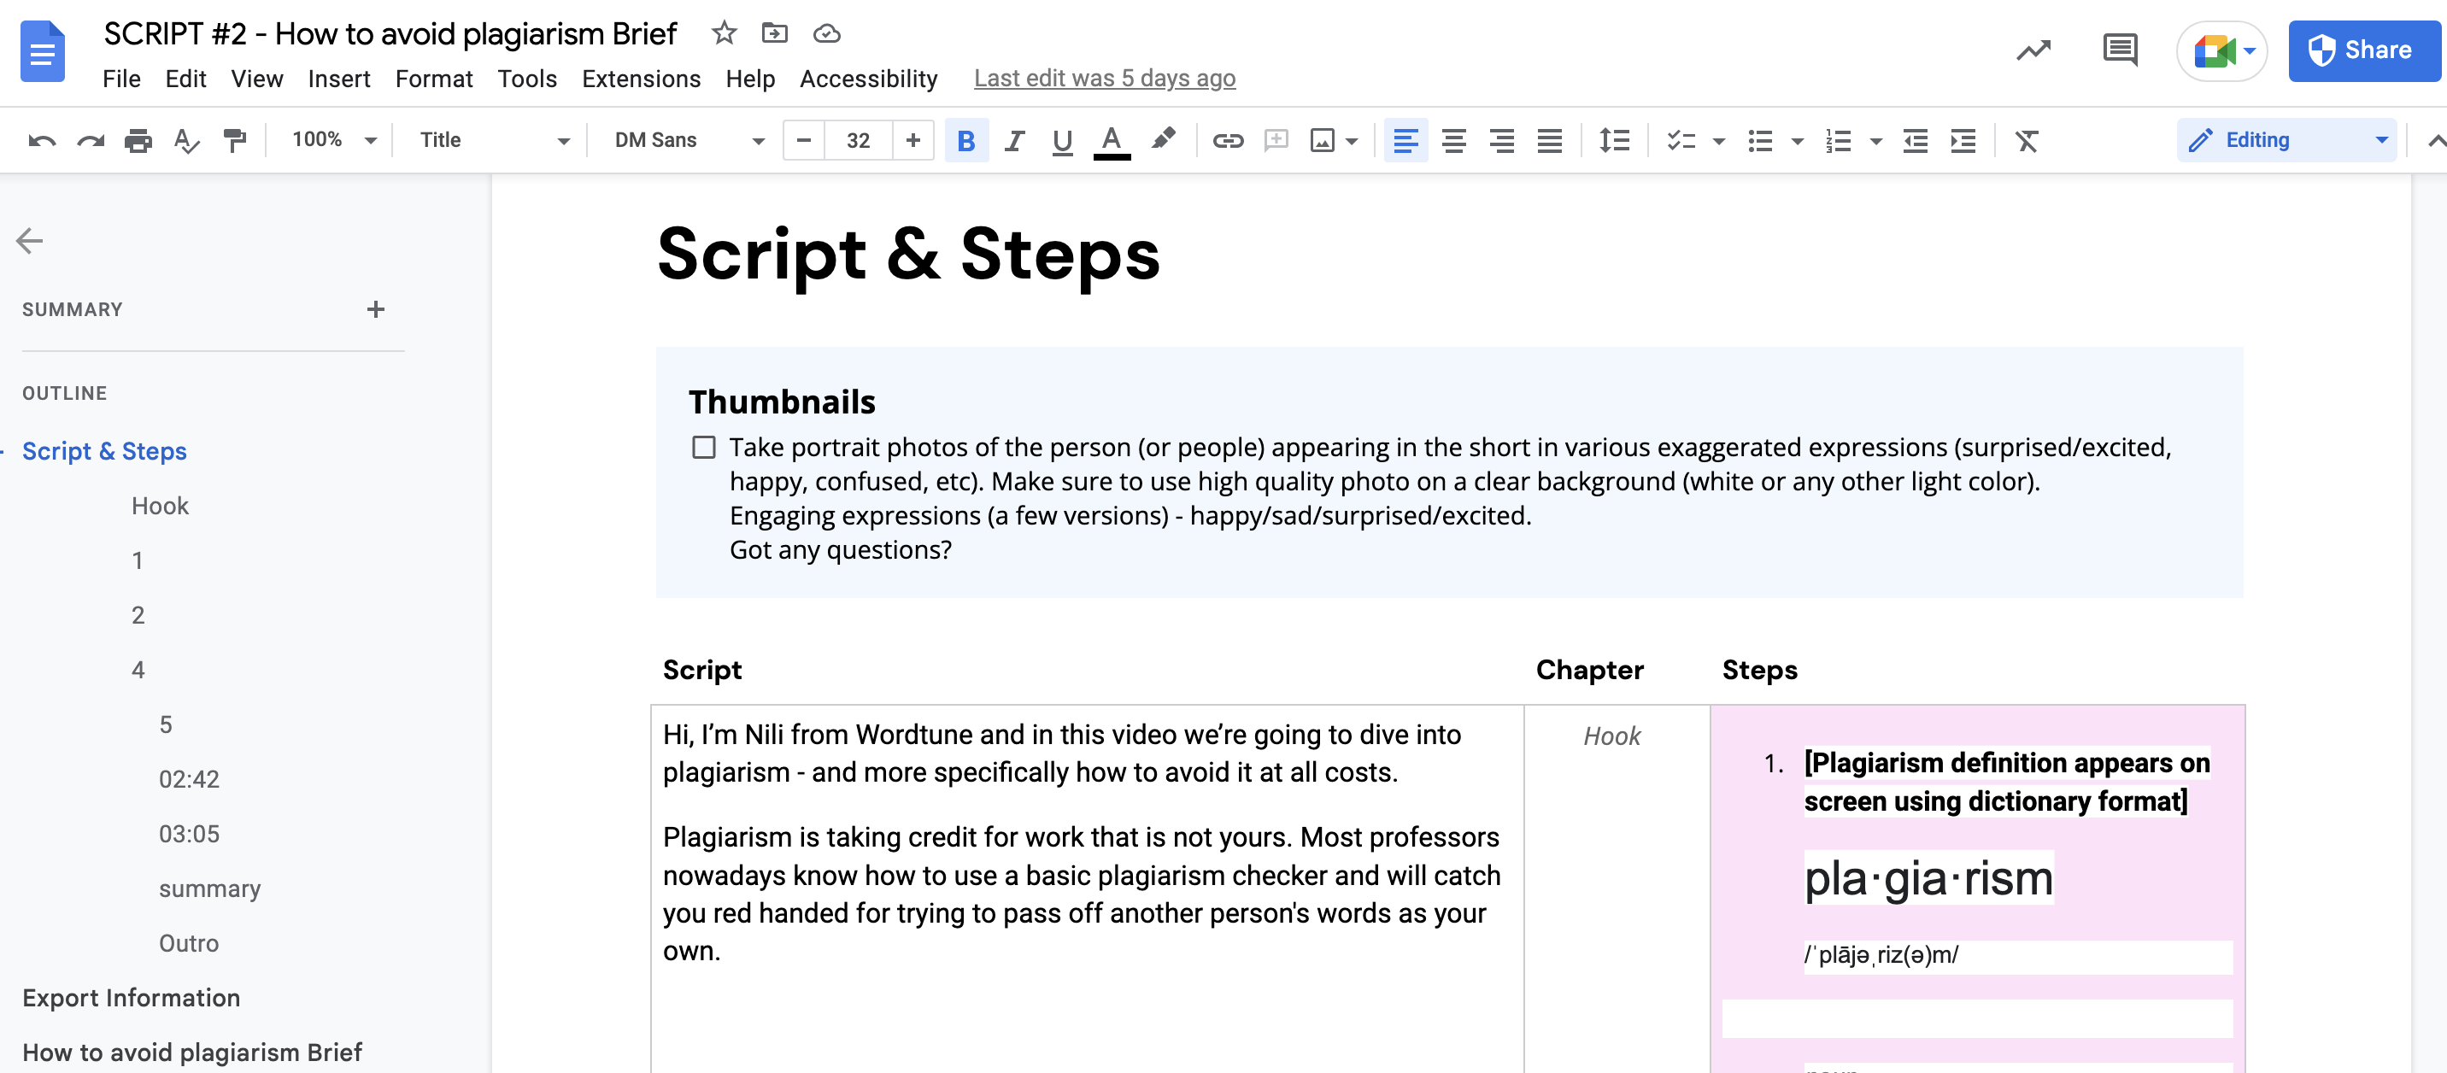2447x1073 pixels.
Task: Select Script & Steps in the outline
Action: (104, 451)
